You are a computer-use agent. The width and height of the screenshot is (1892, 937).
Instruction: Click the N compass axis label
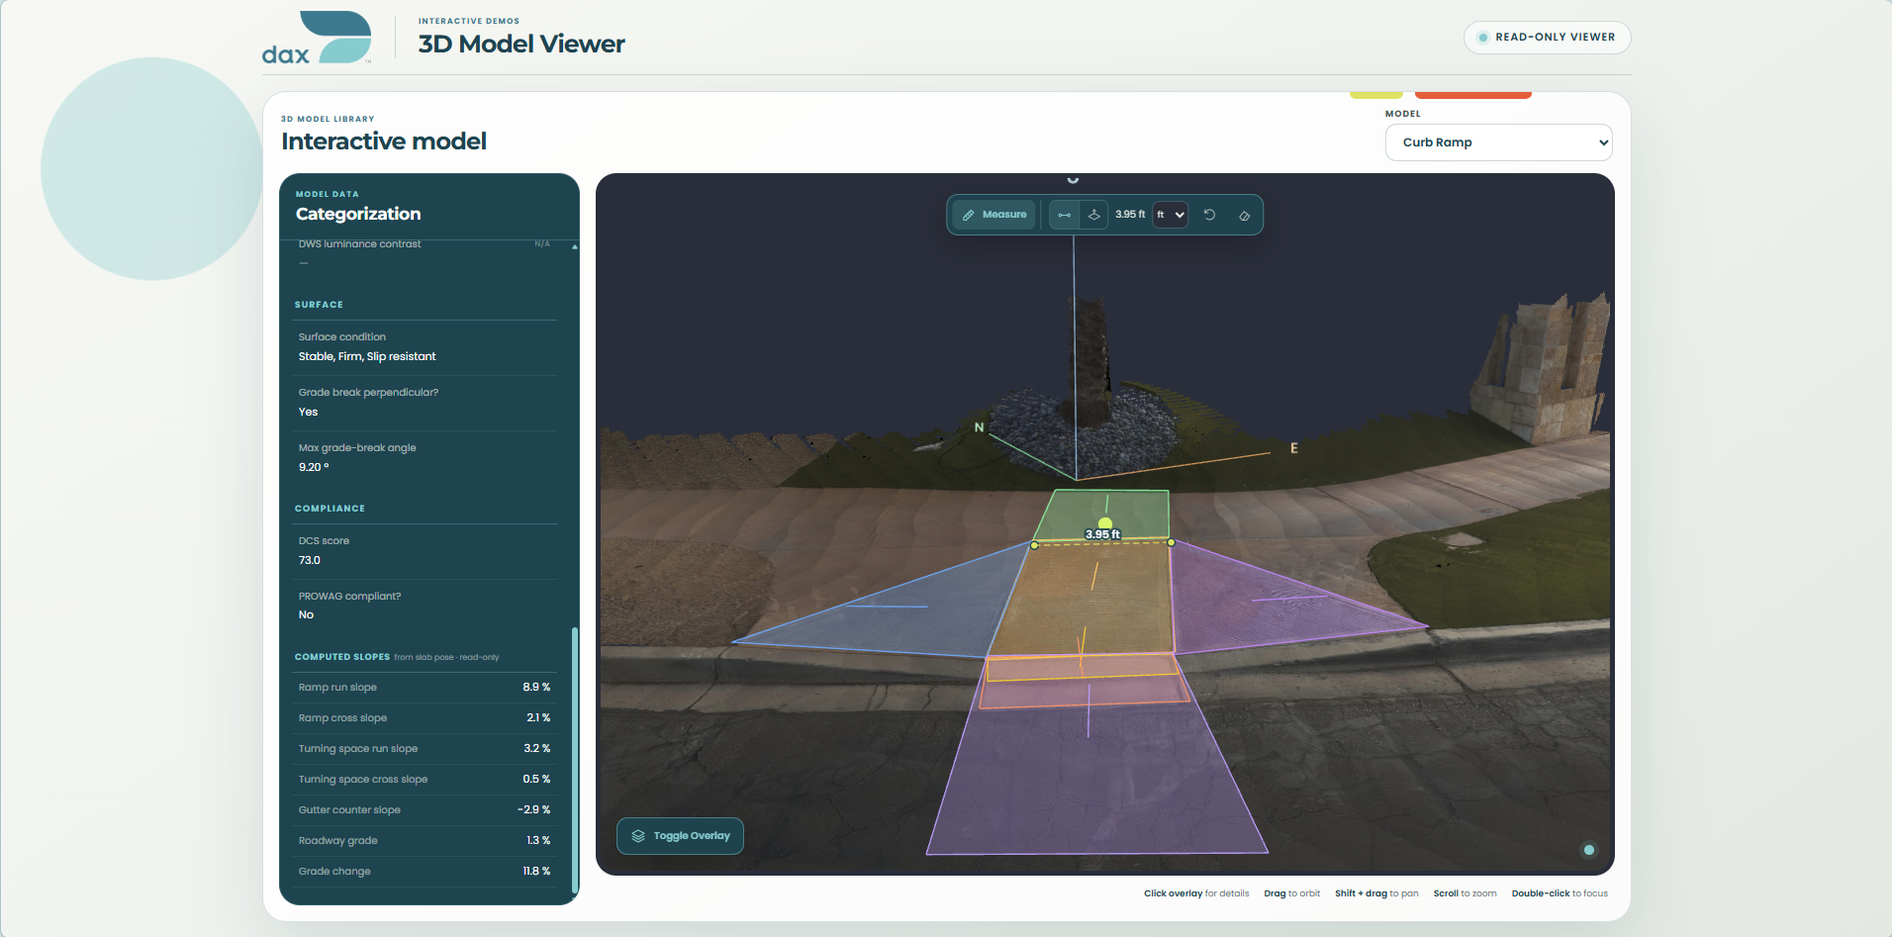point(979,427)
